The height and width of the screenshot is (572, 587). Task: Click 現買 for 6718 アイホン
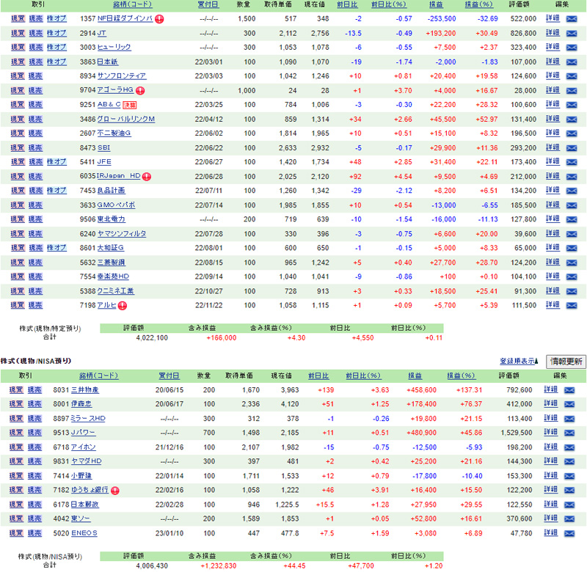point(16,447)
